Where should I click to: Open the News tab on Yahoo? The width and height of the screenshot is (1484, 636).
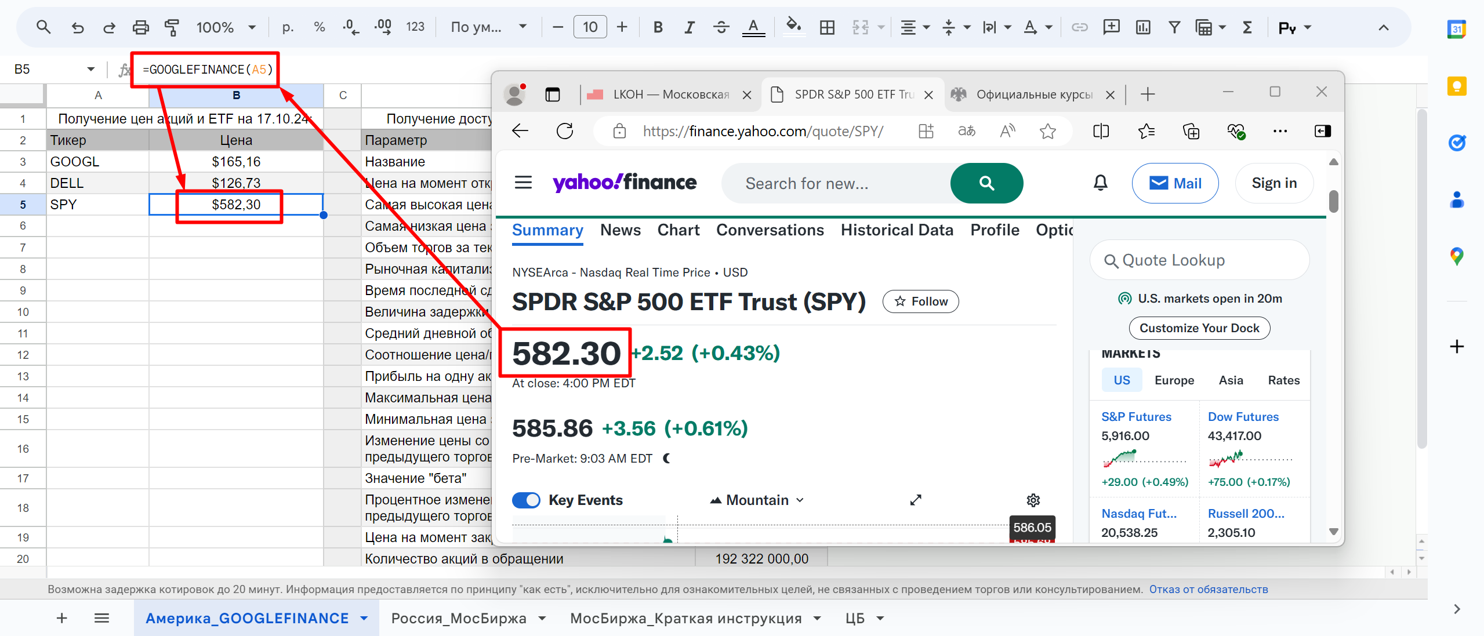click(620, 230)
